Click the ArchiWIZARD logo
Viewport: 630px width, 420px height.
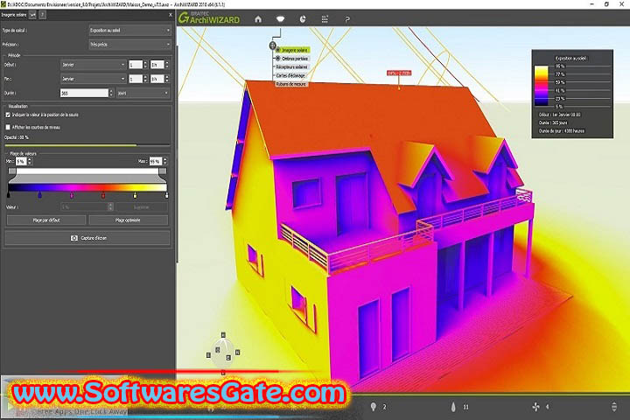tap(209, 18)
